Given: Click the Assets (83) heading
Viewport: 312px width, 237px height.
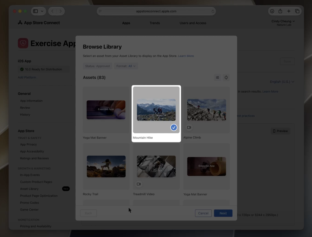Looking at the screenshot, I should click(x=94, y=77).
